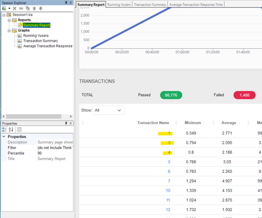Click the Delete item X icon in Session Explorer toolbar
262x218 pixels.
[x=15, y=8]
